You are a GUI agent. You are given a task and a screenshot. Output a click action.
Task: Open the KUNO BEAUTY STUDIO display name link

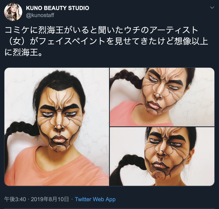click(x=57, y=8)
